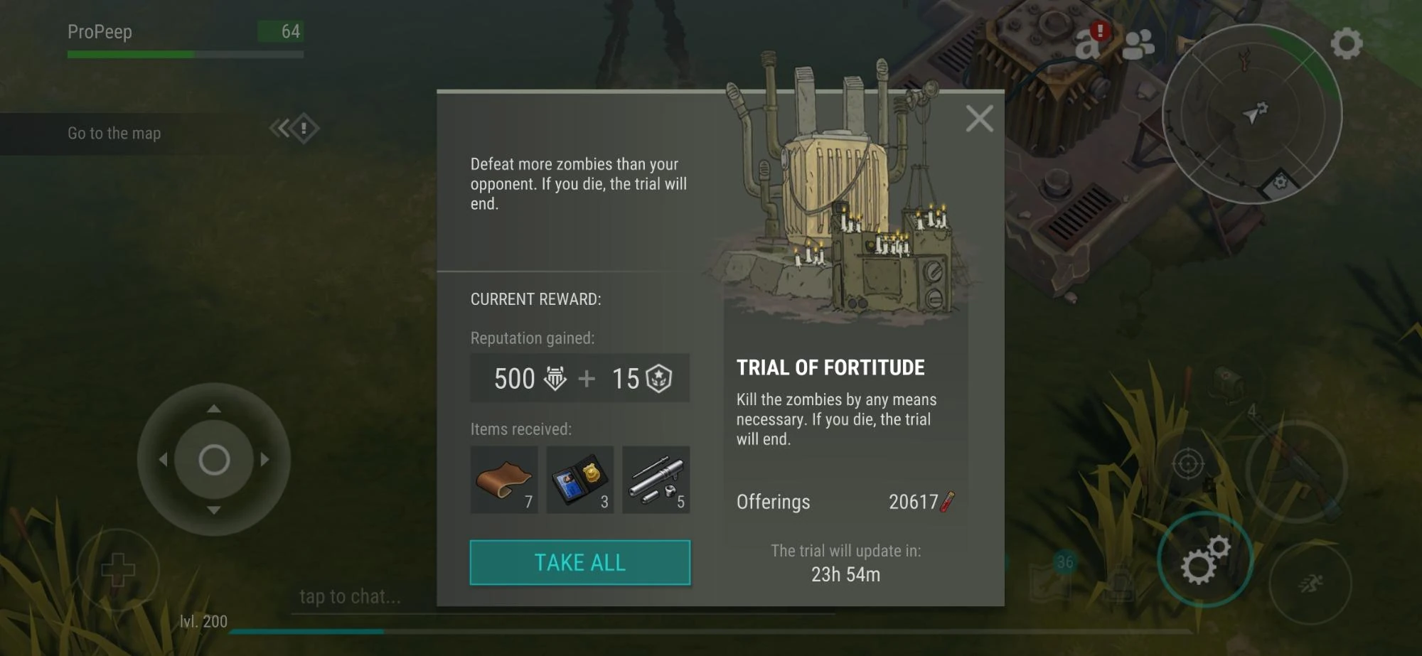1422x656 pixels.
Task: Tap the interact gears action button
Action: click(x=1204, y=559)
